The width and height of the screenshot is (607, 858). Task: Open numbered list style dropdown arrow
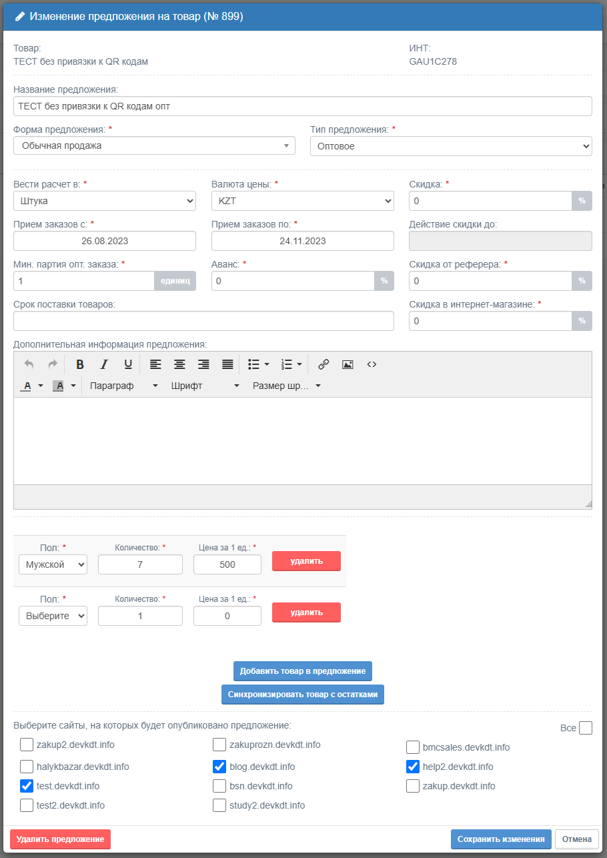[299, 364]
